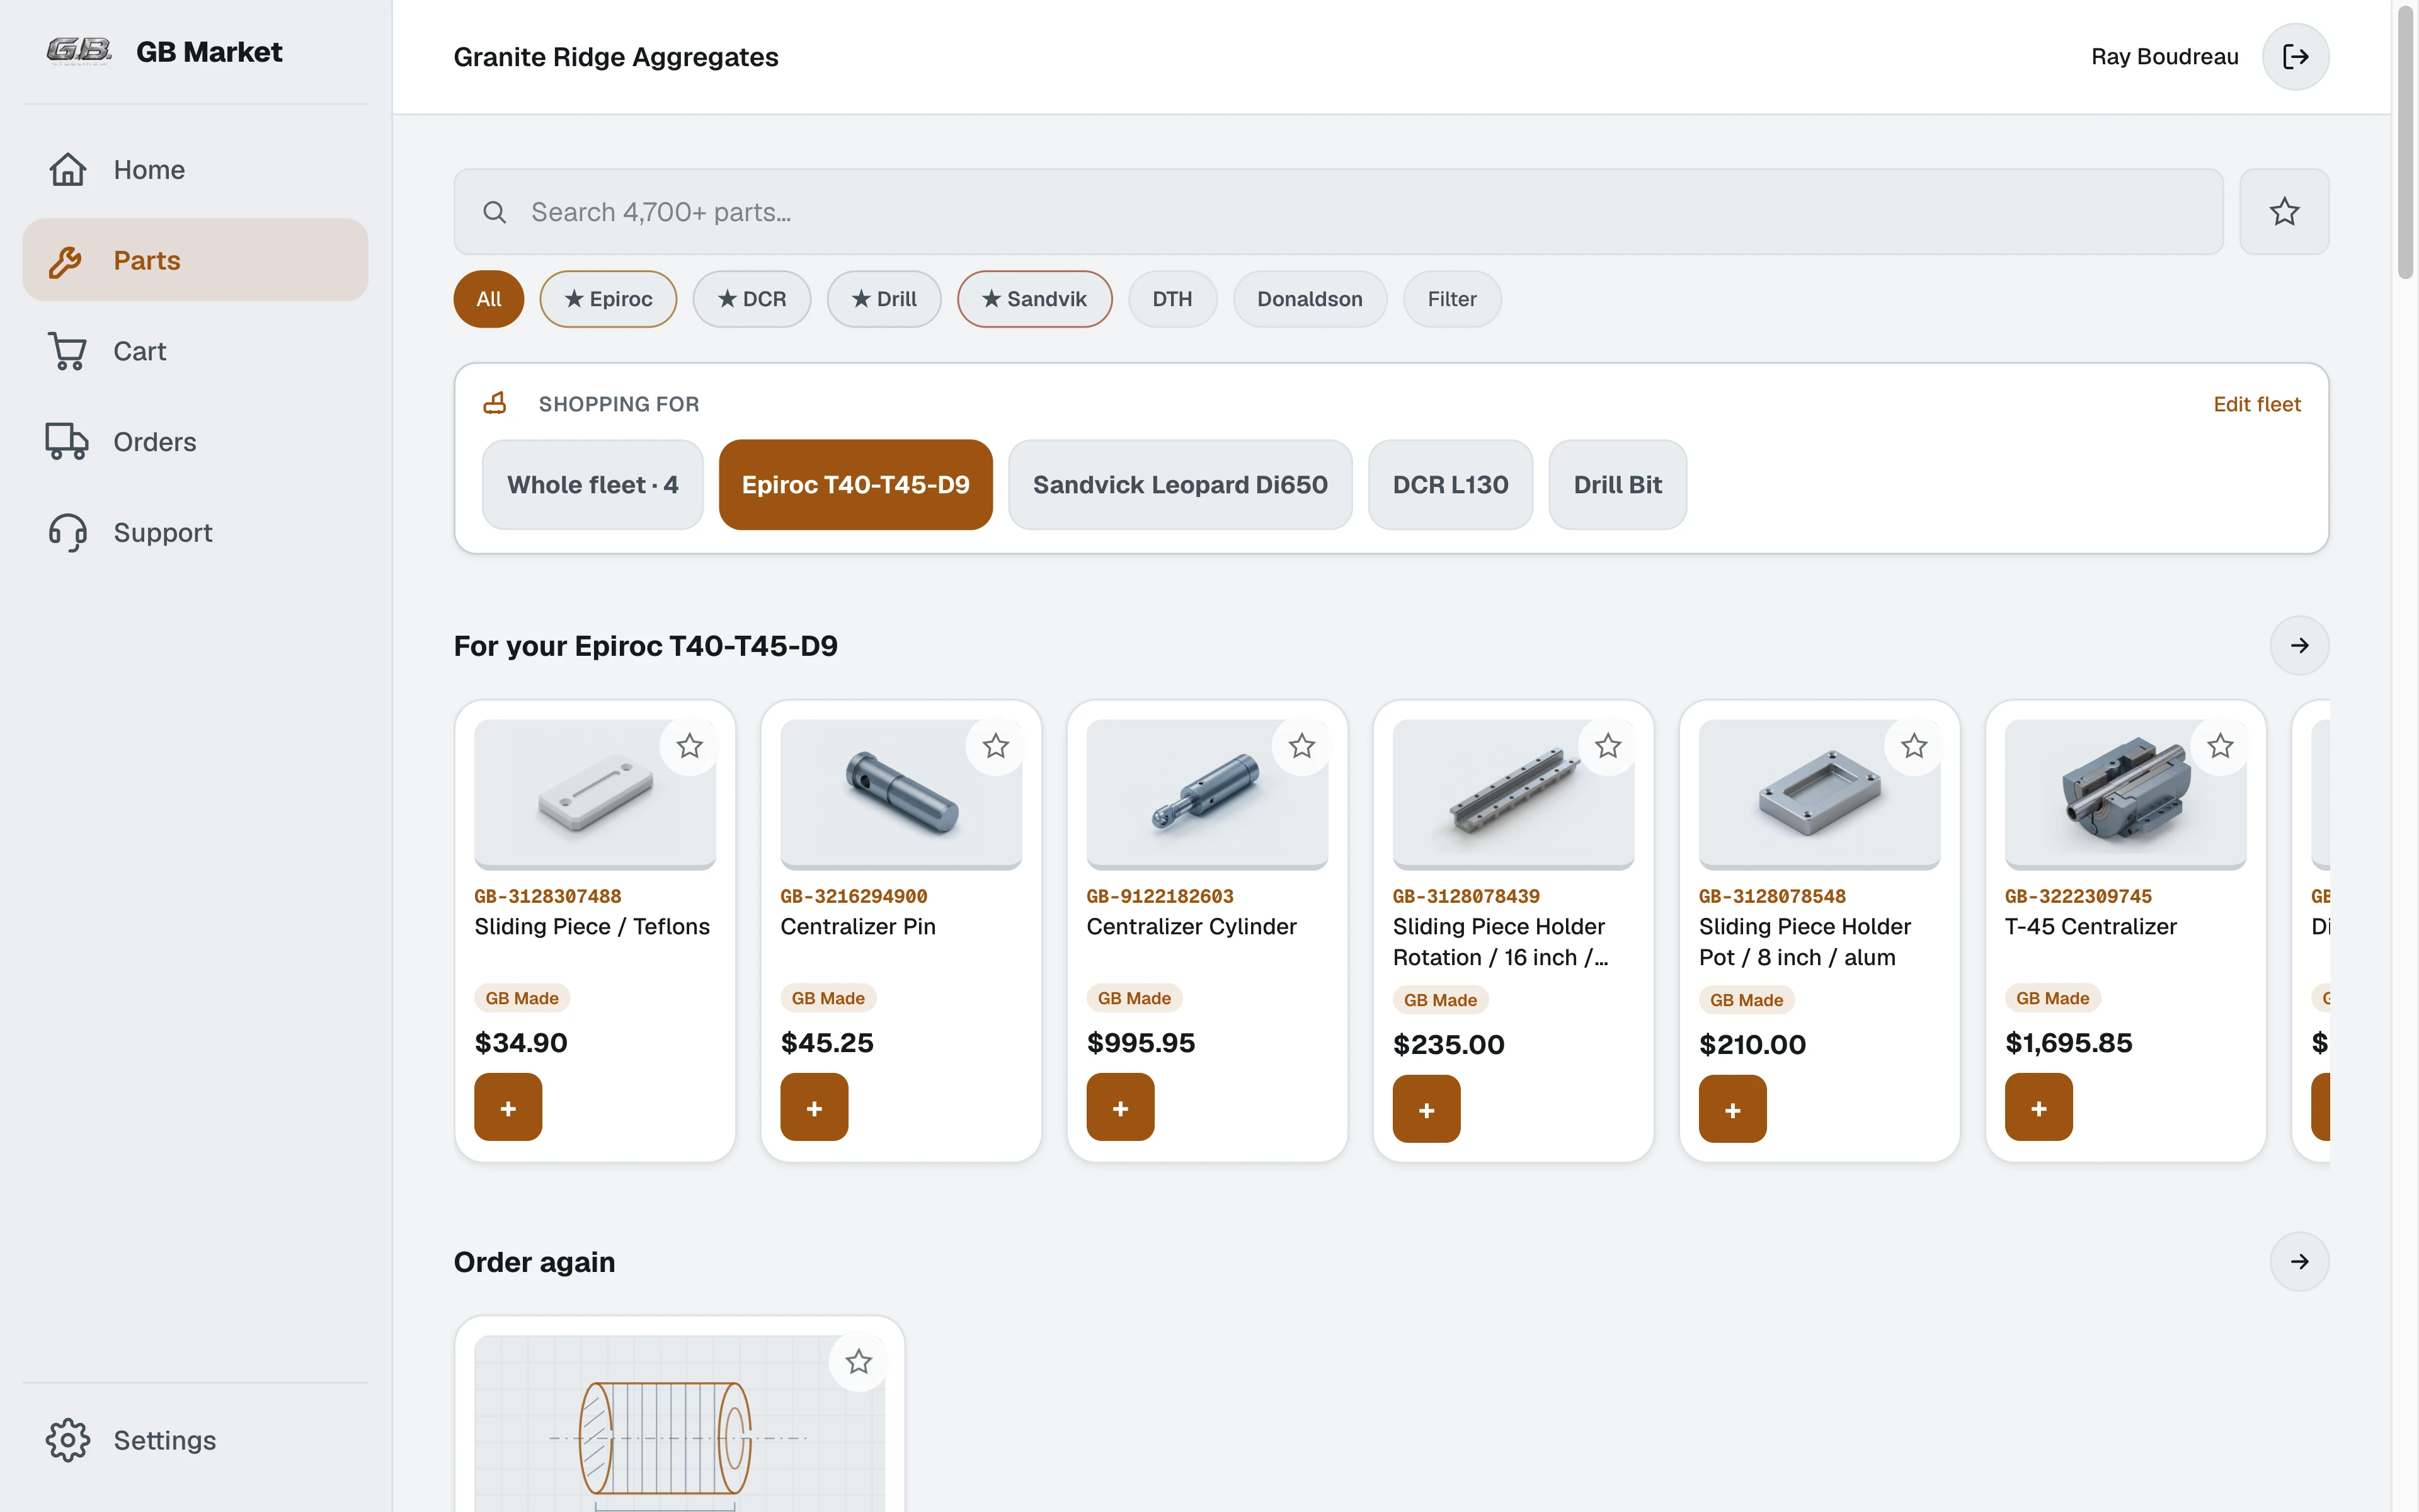Open Centralizer Pin product image
This screenshot has height=1512, width=2419.
(901, 795)
